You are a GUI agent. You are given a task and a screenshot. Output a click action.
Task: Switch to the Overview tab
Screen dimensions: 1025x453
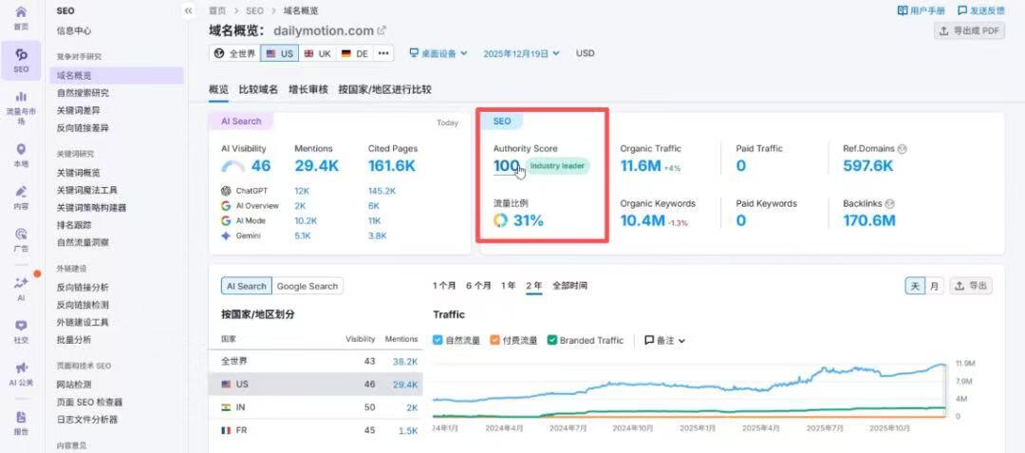pos(218,89)
